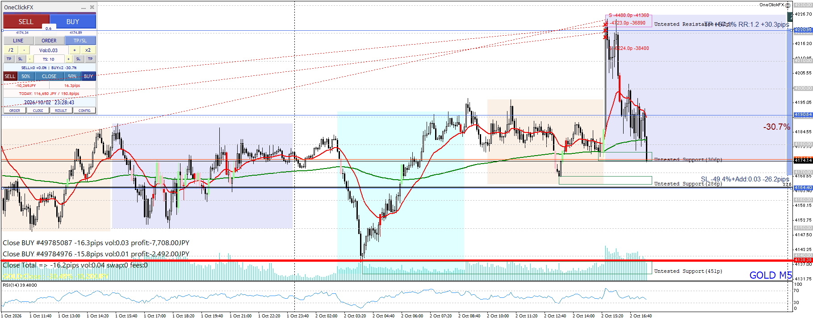Close all sell positions with small SELL button
This screenshot has width=813, height=321.
pyautogui.click(x=10, y=76)
